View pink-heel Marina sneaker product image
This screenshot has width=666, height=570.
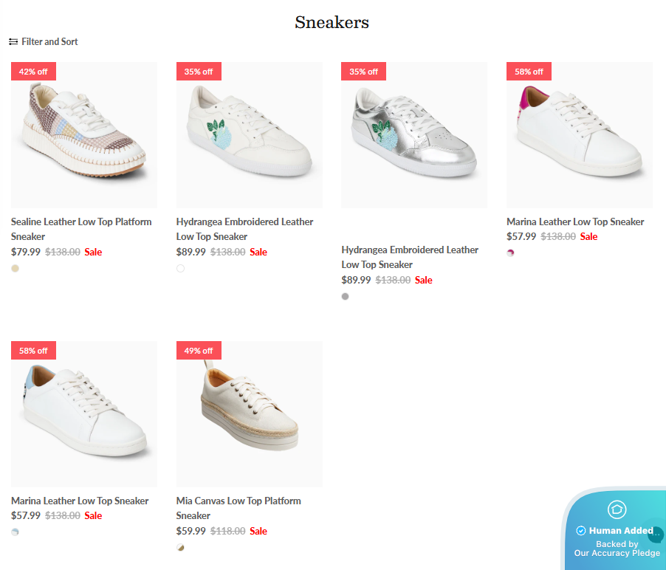point(580,134)
